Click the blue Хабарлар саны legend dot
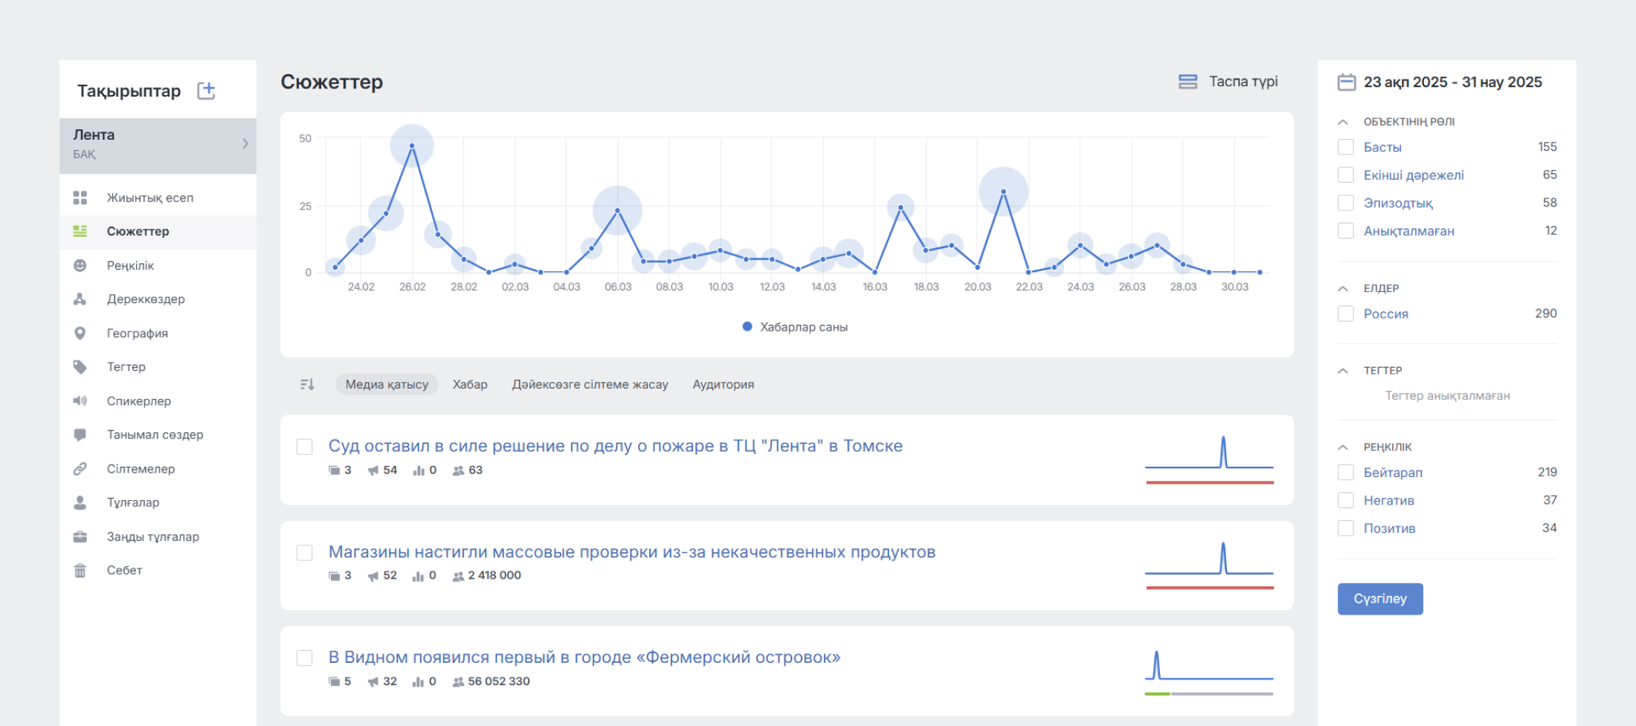Viewport: 1636px width, 726px height. 747,326
